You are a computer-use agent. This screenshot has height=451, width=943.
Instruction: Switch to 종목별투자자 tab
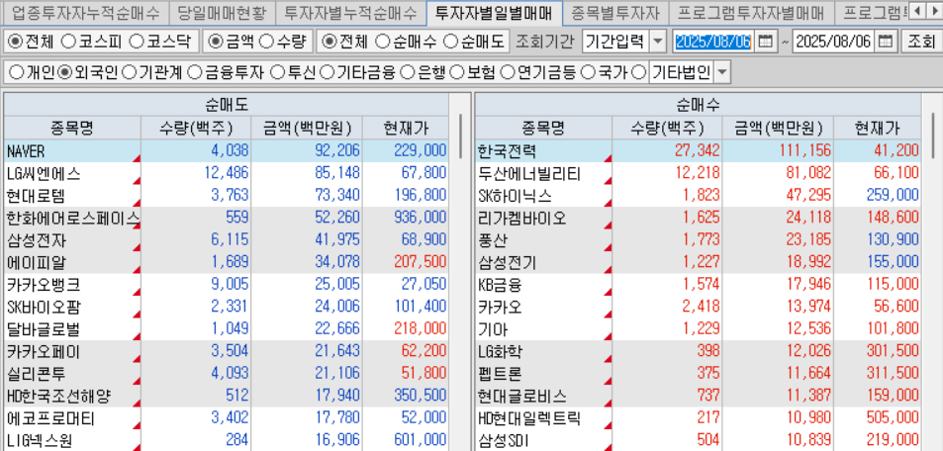[x=615, y=12]
